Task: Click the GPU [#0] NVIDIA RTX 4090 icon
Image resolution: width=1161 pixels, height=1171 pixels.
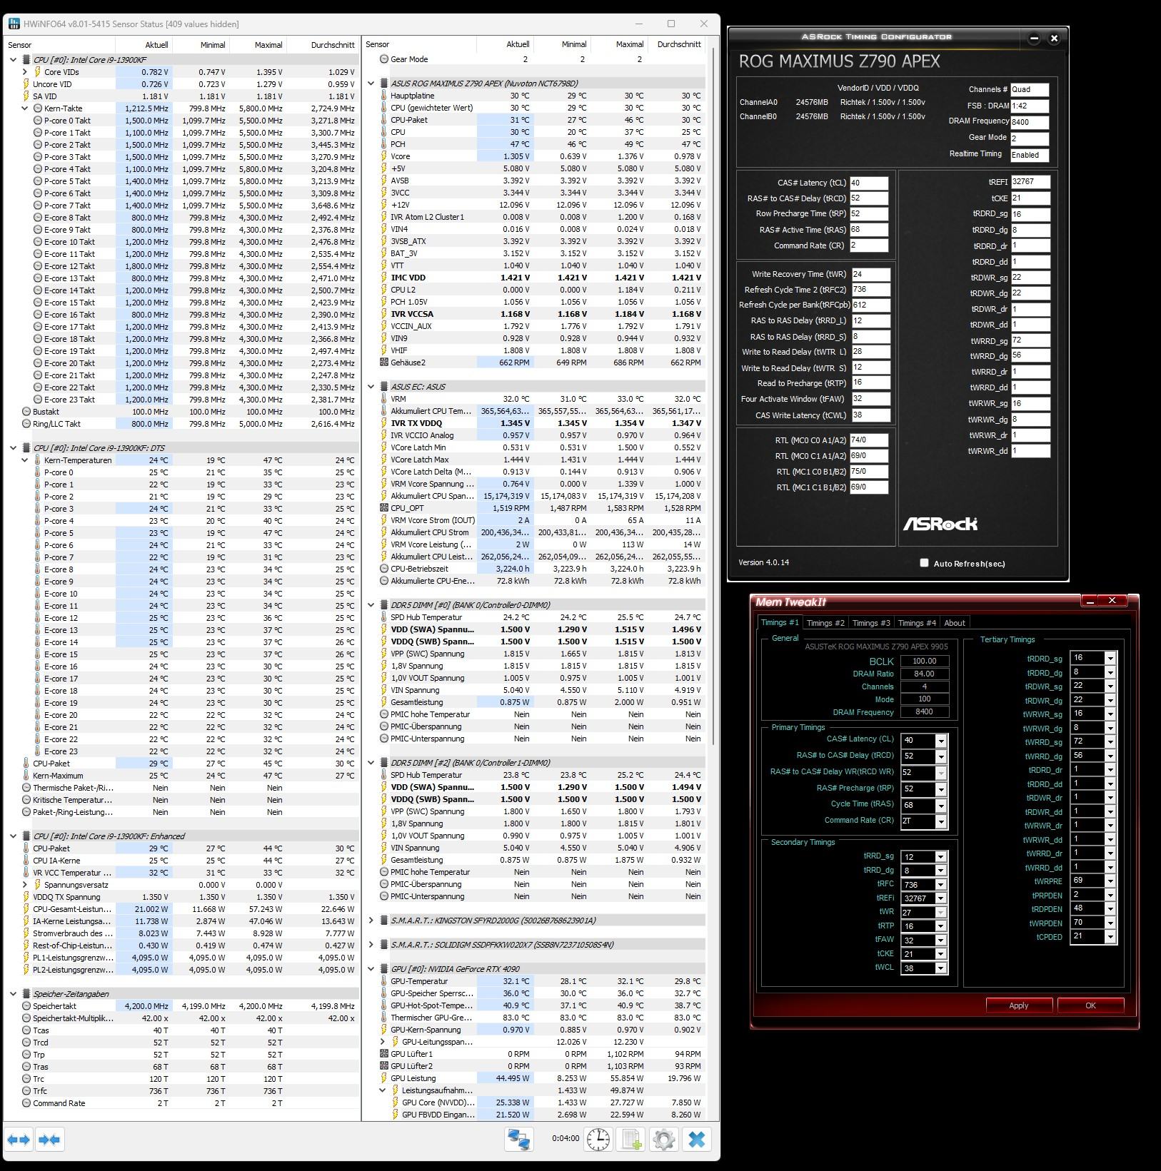Action: coord(384,969)
